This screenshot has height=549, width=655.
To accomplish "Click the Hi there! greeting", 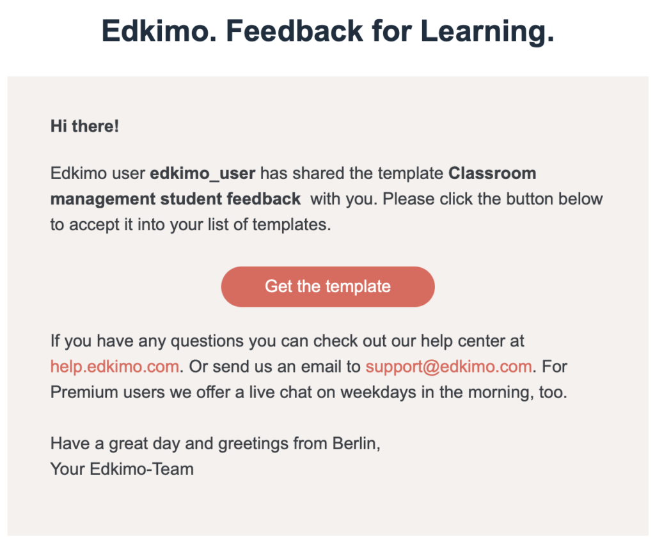I will pos(85,126).
